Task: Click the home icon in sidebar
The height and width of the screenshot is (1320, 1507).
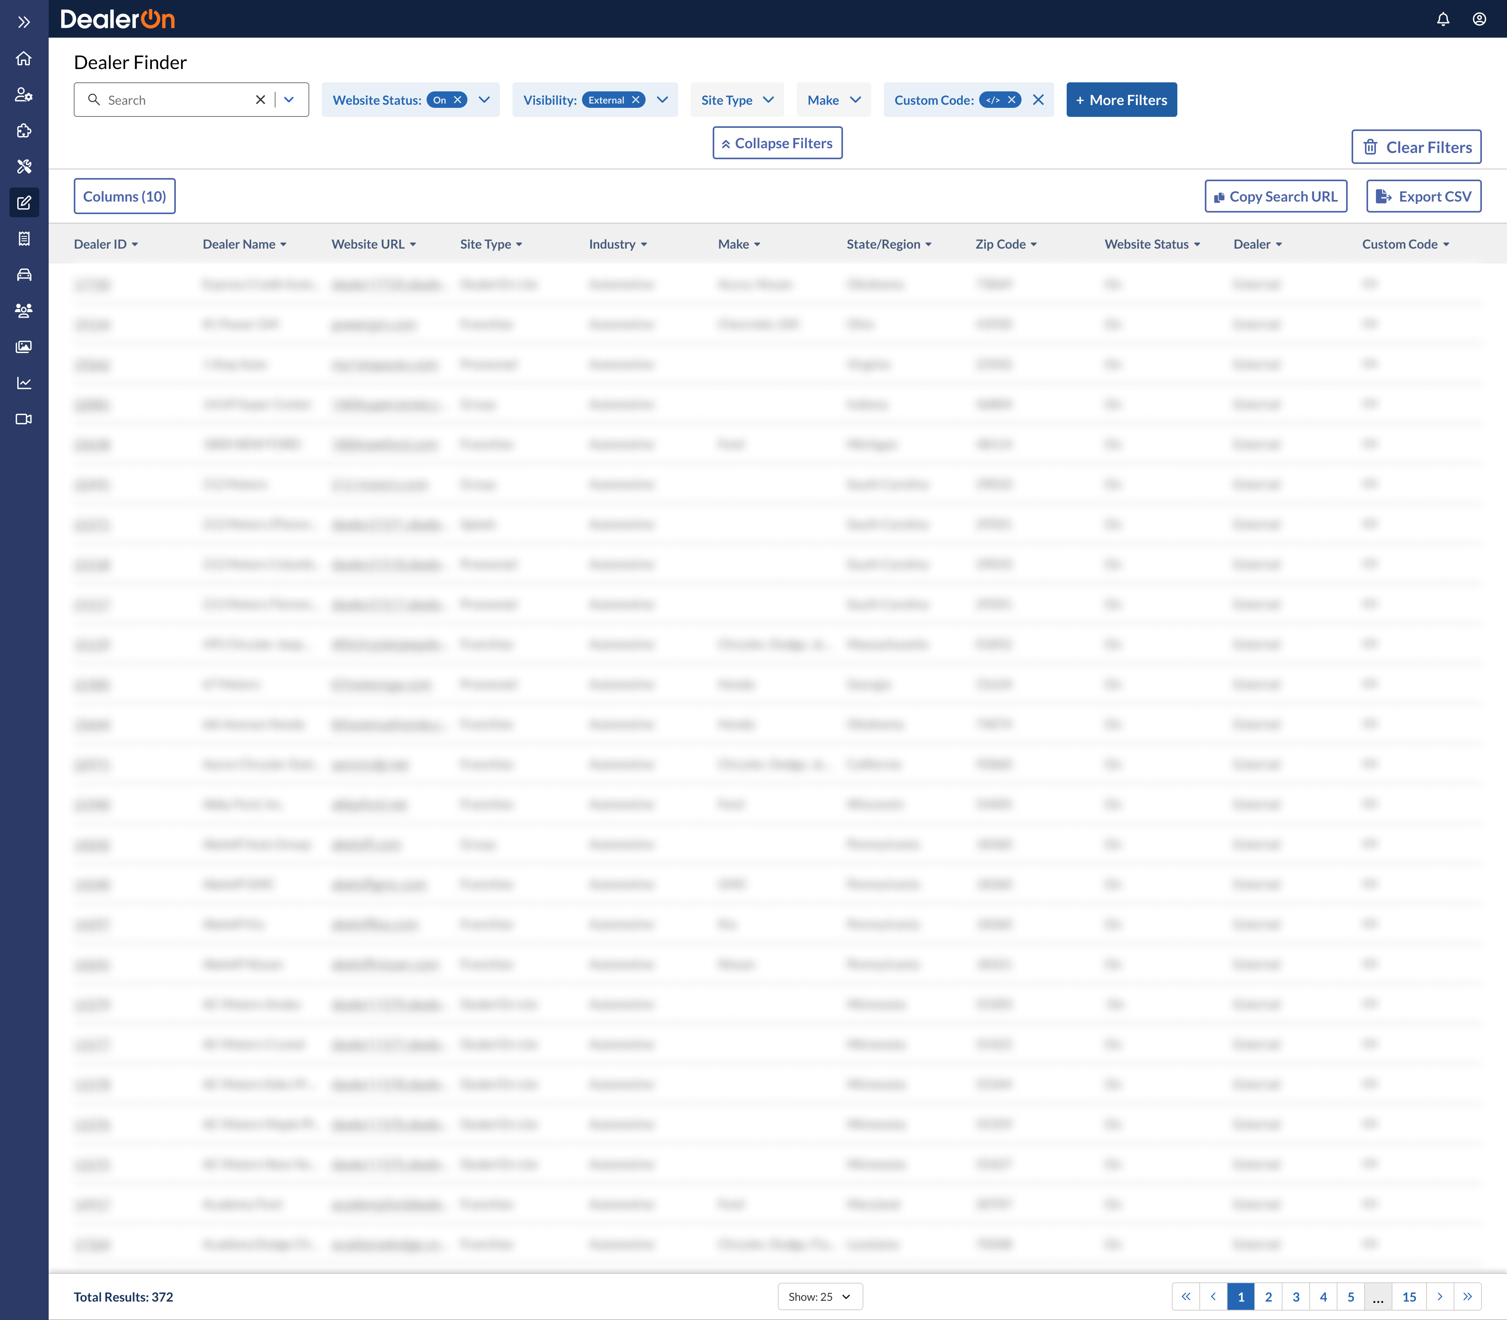Action: tap(24, 58)
